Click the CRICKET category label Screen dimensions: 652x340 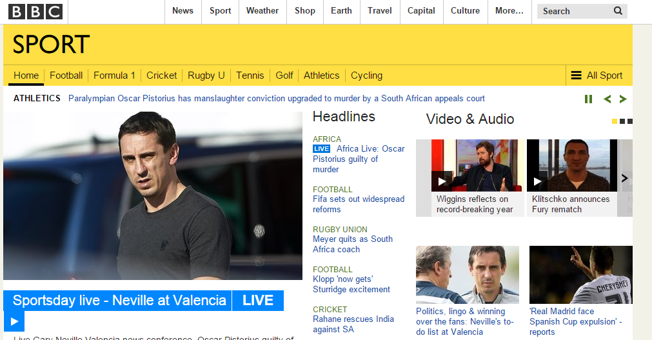330,309
